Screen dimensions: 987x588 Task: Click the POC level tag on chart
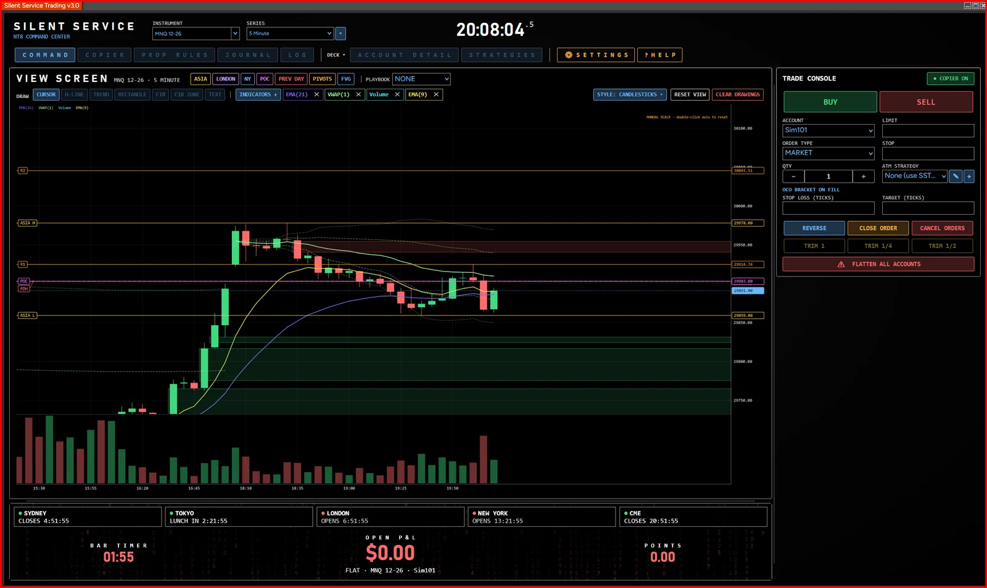[24, 281]
